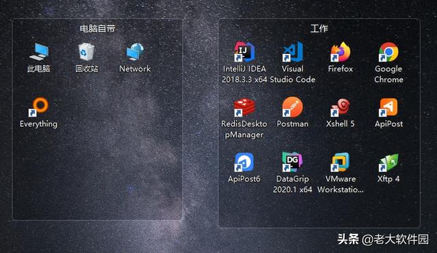Screen dimensions: 437x253
Task: Click the Visual Studio Code shortcut
Action: (292, 52)
